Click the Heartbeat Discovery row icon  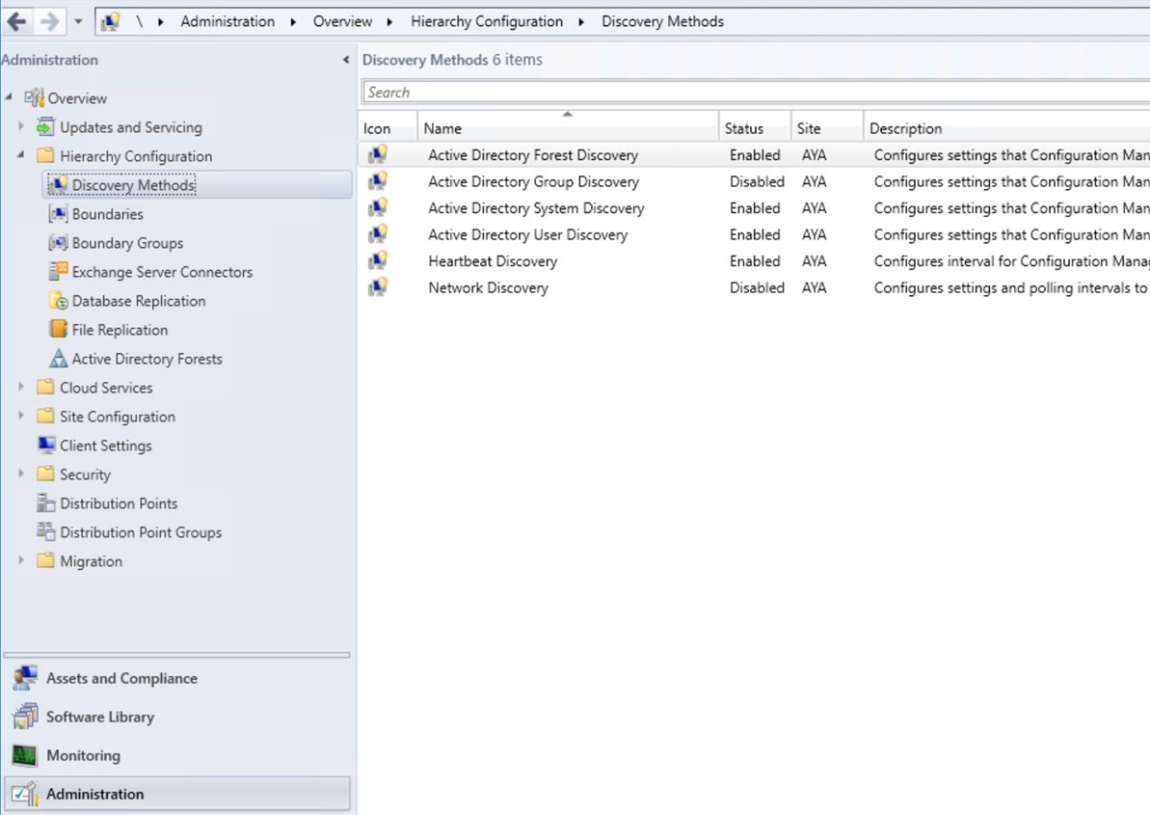(x=378, y=260)
